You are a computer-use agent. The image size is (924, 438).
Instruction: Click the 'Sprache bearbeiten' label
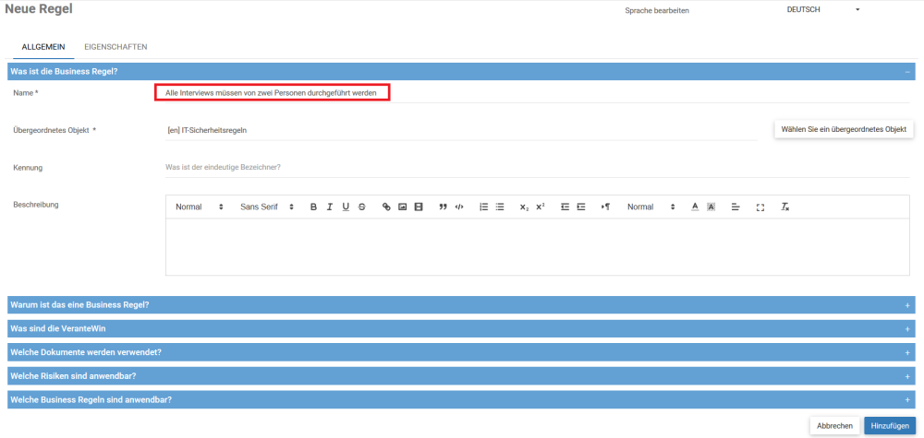(x=656, y=10)
